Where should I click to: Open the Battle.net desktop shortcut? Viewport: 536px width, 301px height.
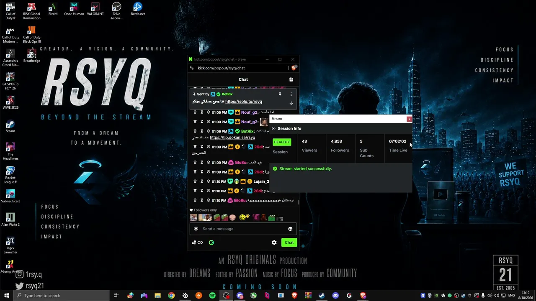tap(138, 9)
